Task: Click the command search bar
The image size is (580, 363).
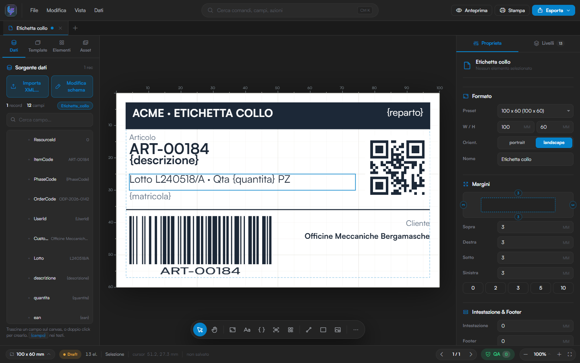Action: (290, 10)
